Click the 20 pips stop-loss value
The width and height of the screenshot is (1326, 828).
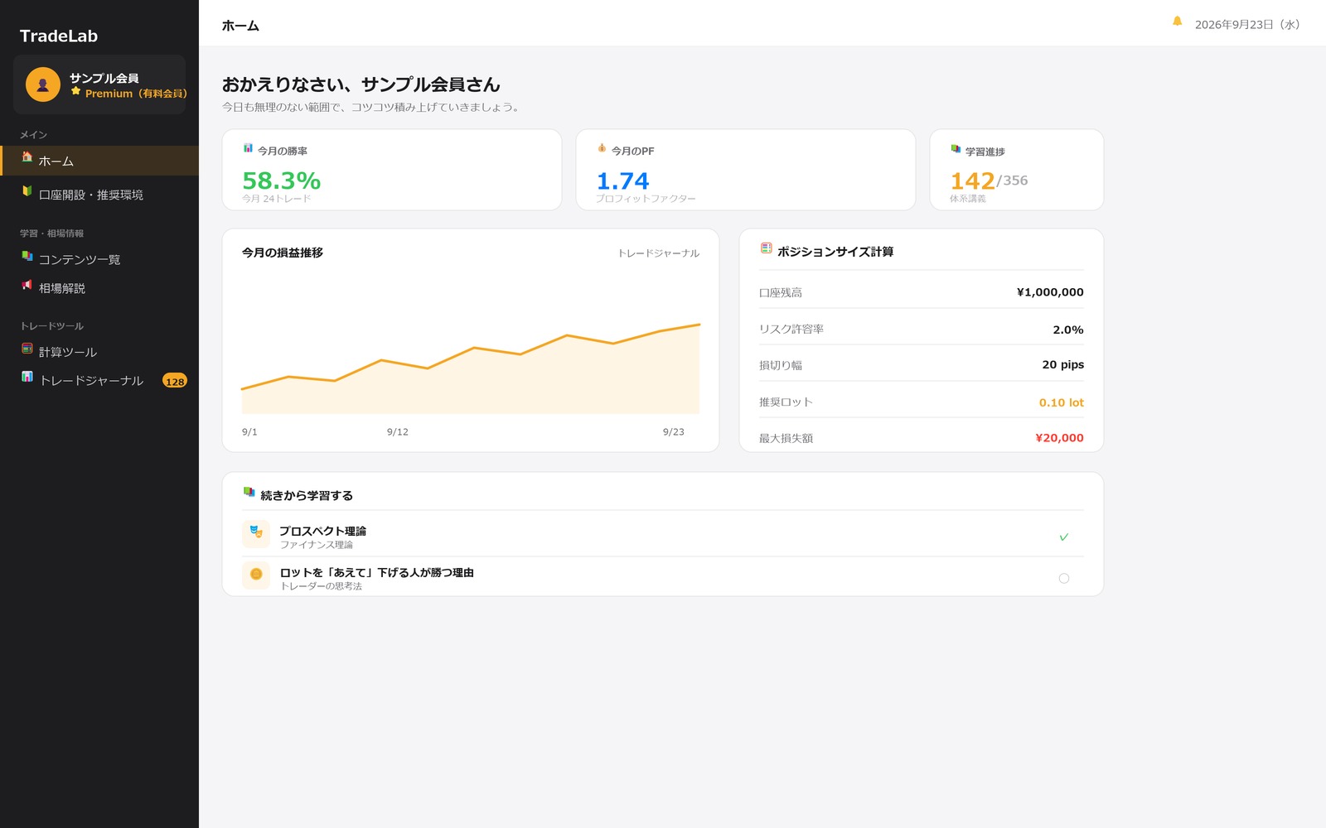coord(1063,365)
